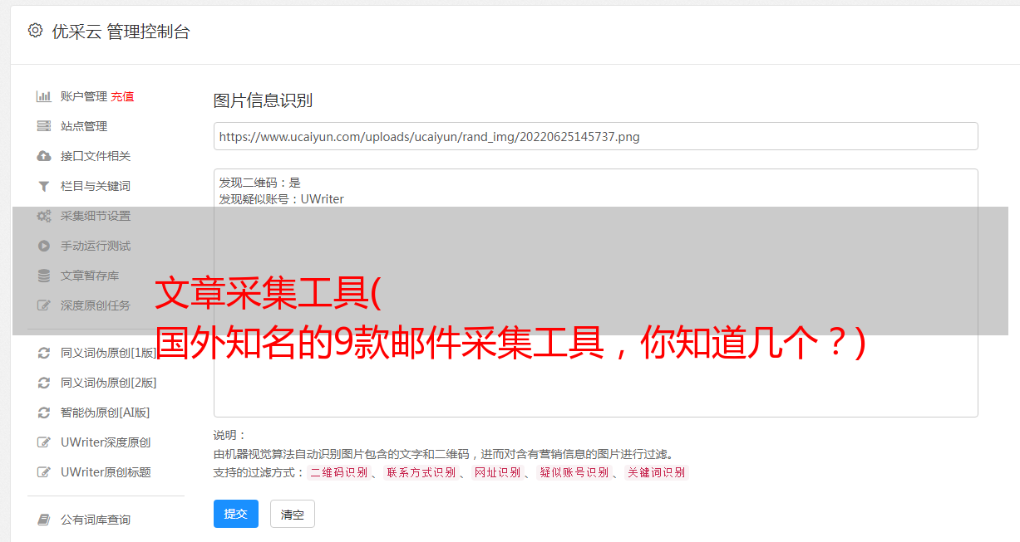
Task: Open 手动运行测试 menu item
Action: [x=96, y=246]
